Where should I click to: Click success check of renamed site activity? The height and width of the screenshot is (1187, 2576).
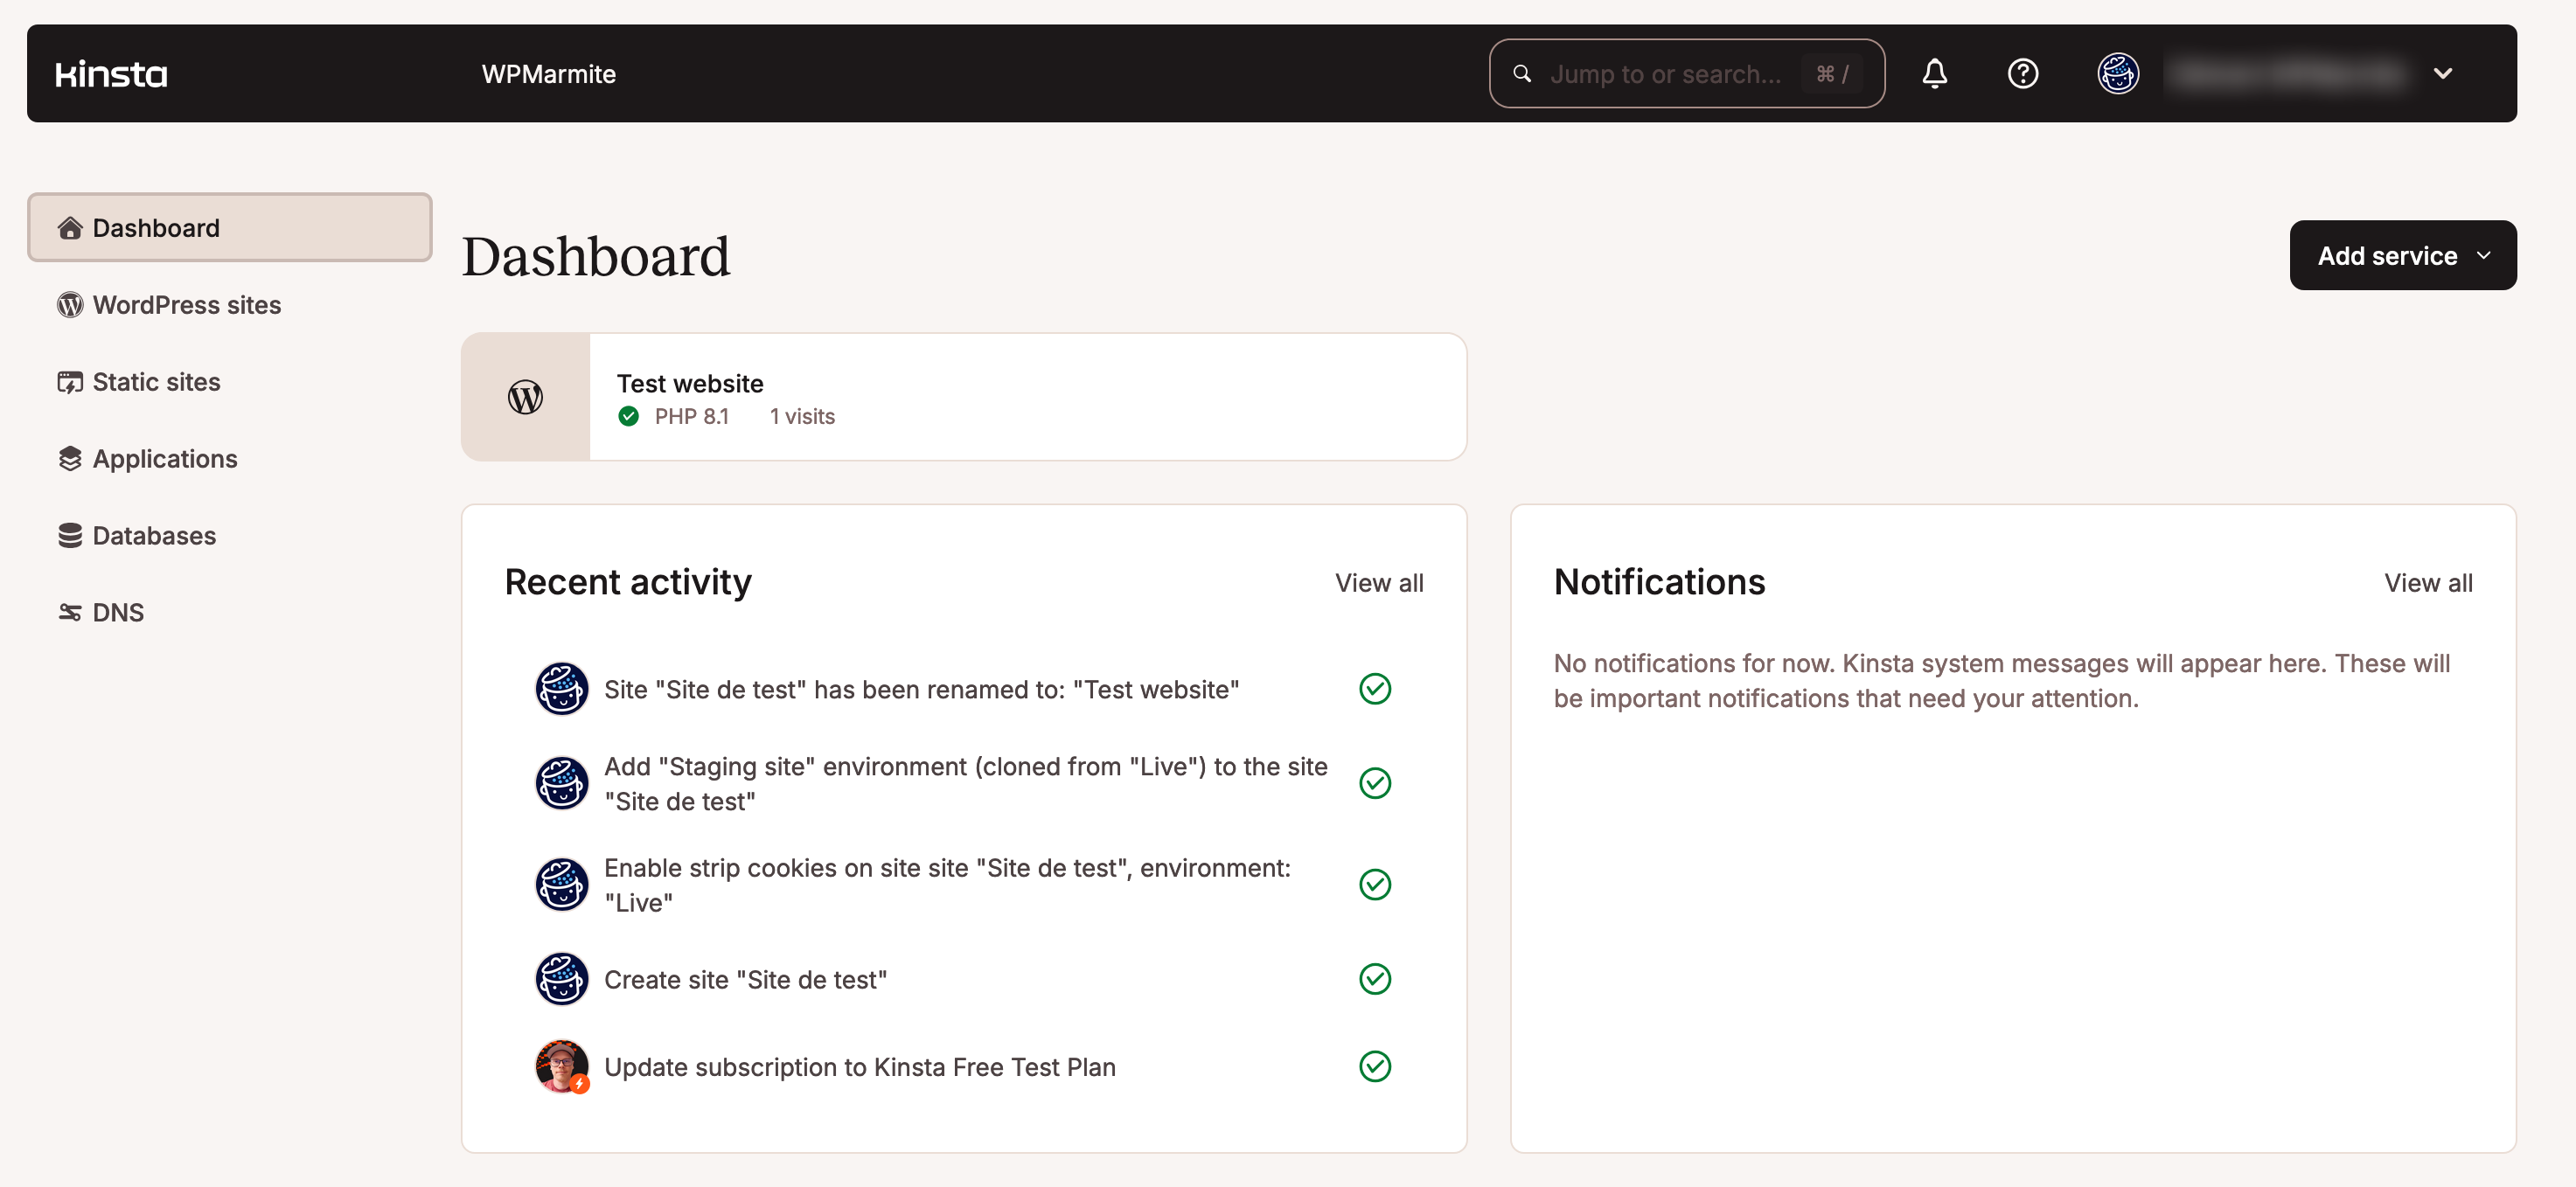[x=1375, y=689]
